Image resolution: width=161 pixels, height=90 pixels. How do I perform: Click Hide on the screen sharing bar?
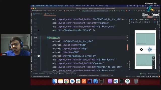point(112,75)
